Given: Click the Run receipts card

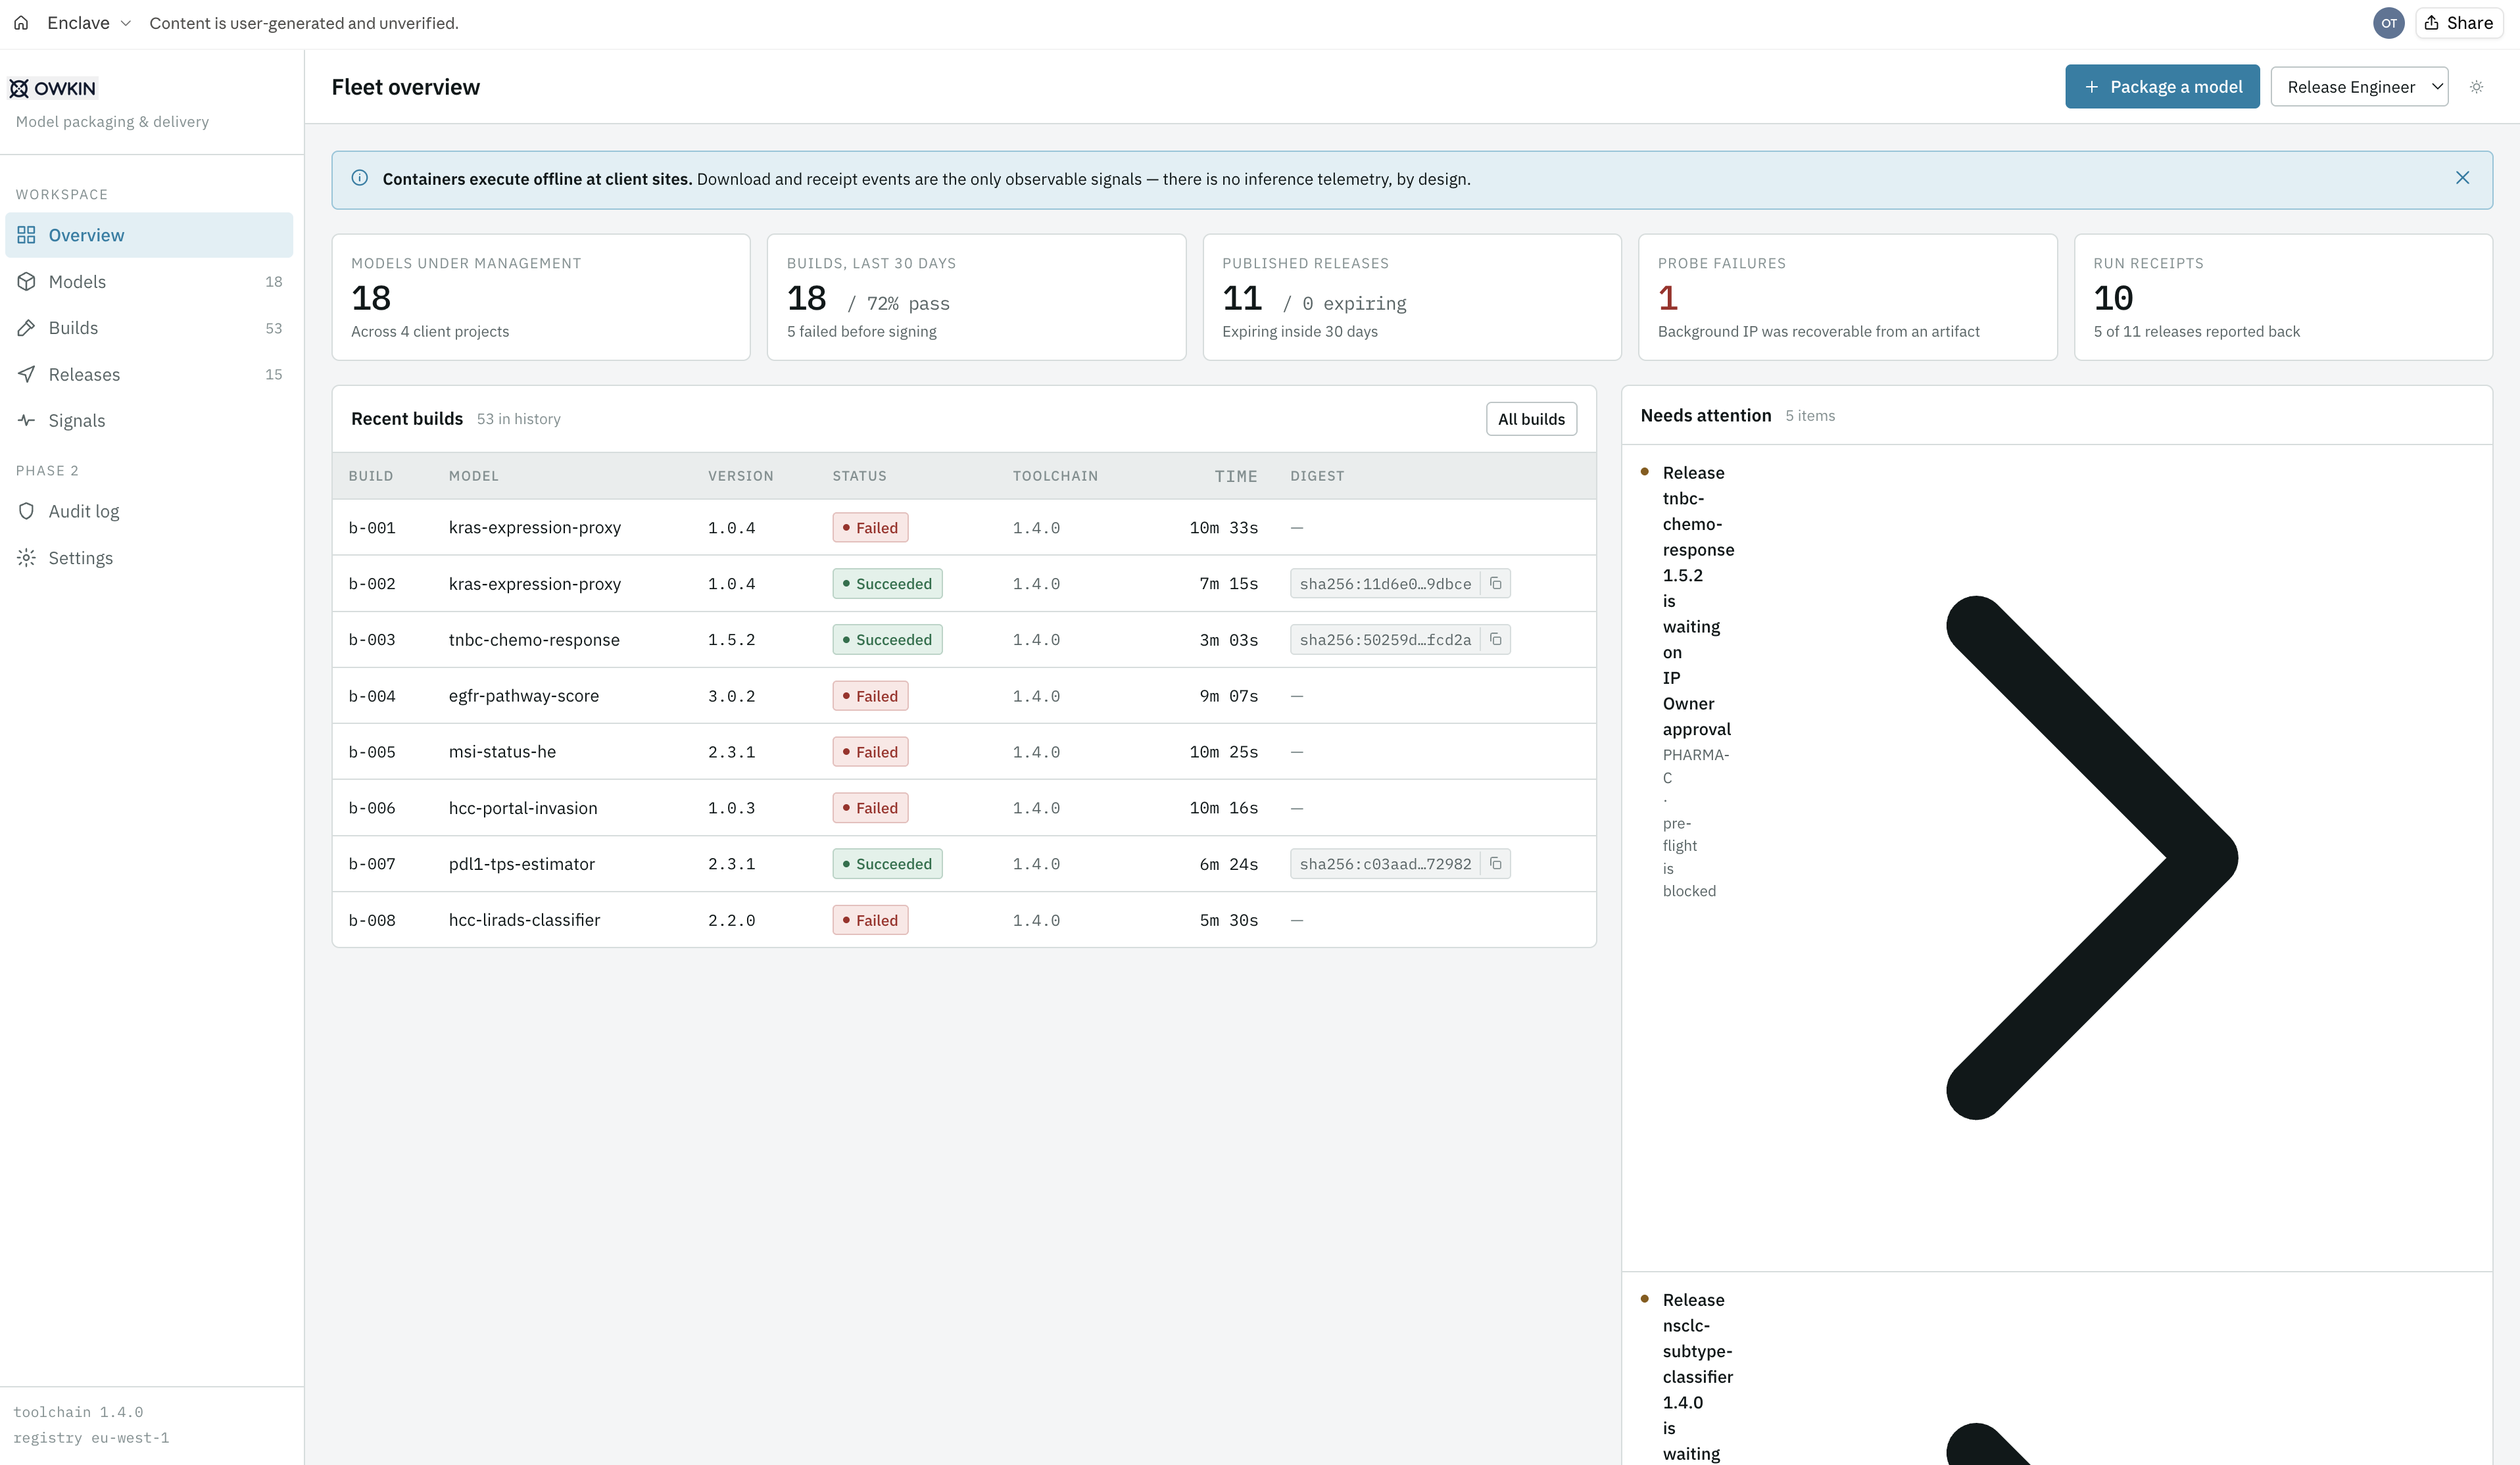Looking at the screenshot, I should tap(2283, 297).
